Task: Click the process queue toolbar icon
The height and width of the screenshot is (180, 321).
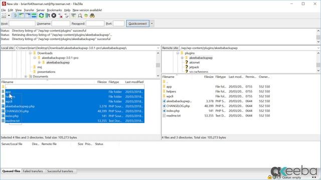Action: pyautogui.click(x=48, y=15)
